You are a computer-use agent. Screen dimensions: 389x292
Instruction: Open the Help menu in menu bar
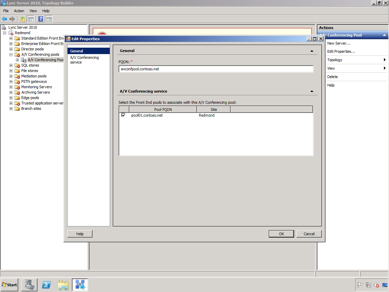click(x=46, y=11)
